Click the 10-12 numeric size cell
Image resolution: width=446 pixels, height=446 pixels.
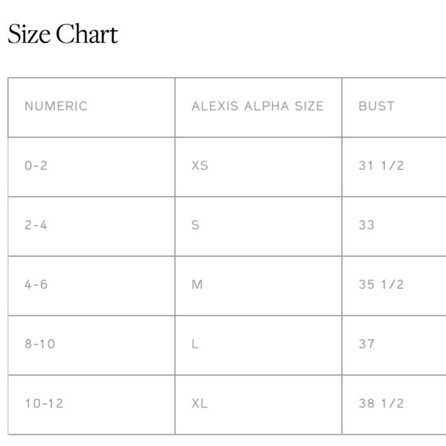tap(92, 404)
